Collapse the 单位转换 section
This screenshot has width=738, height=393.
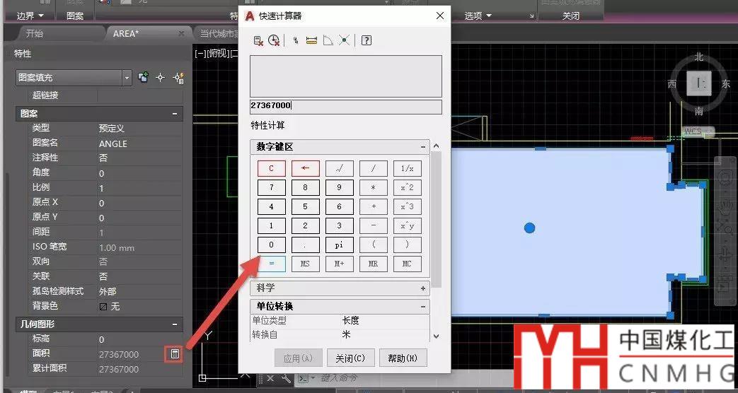(423, 307)
